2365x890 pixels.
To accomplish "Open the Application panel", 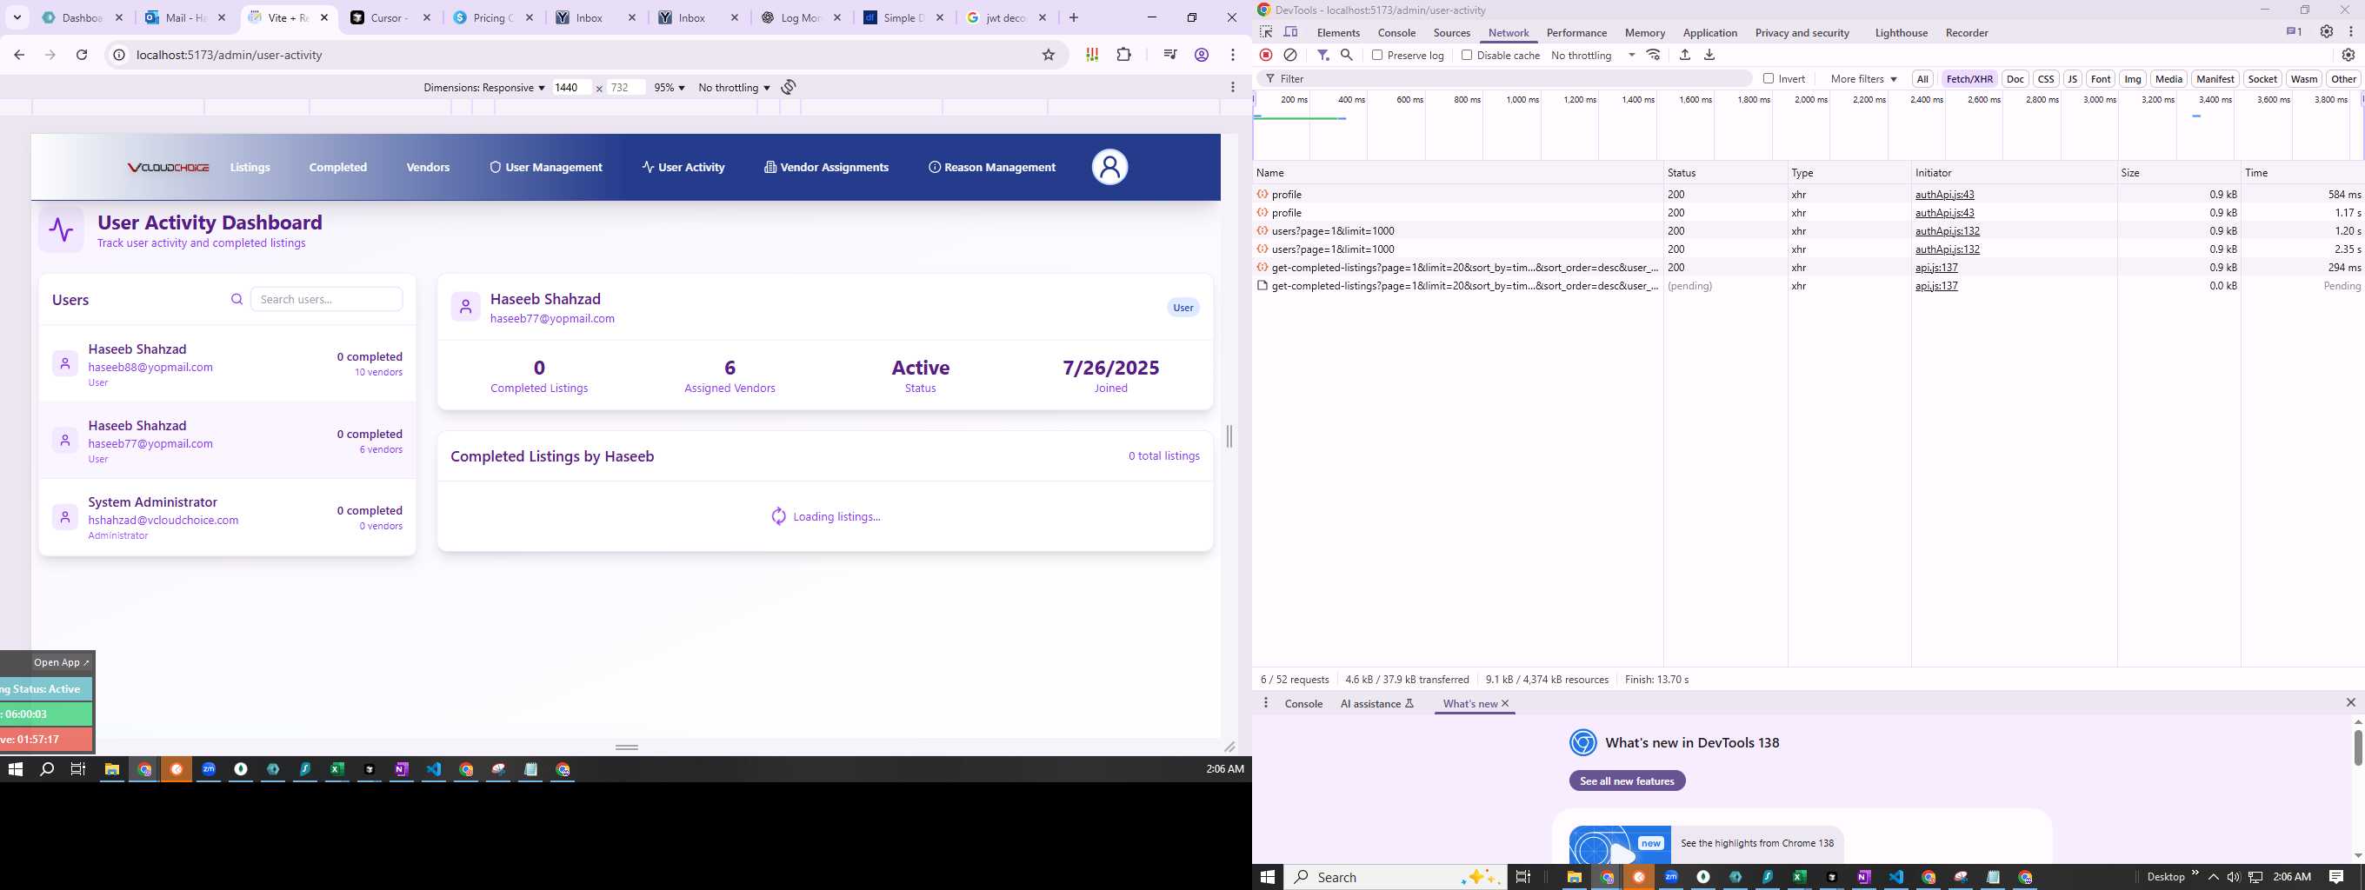I will pos(1709,32).
